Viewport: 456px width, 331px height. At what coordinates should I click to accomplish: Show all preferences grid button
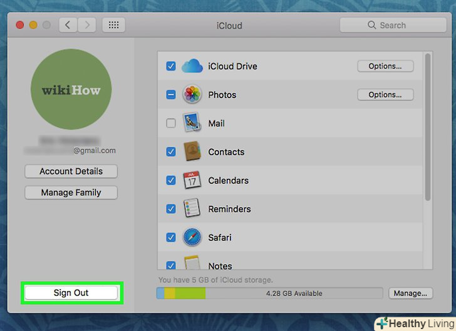click(x=113, y=25)
